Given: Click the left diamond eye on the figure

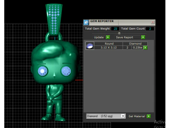Looking at the screenshot, I should [x=43, y=71].
